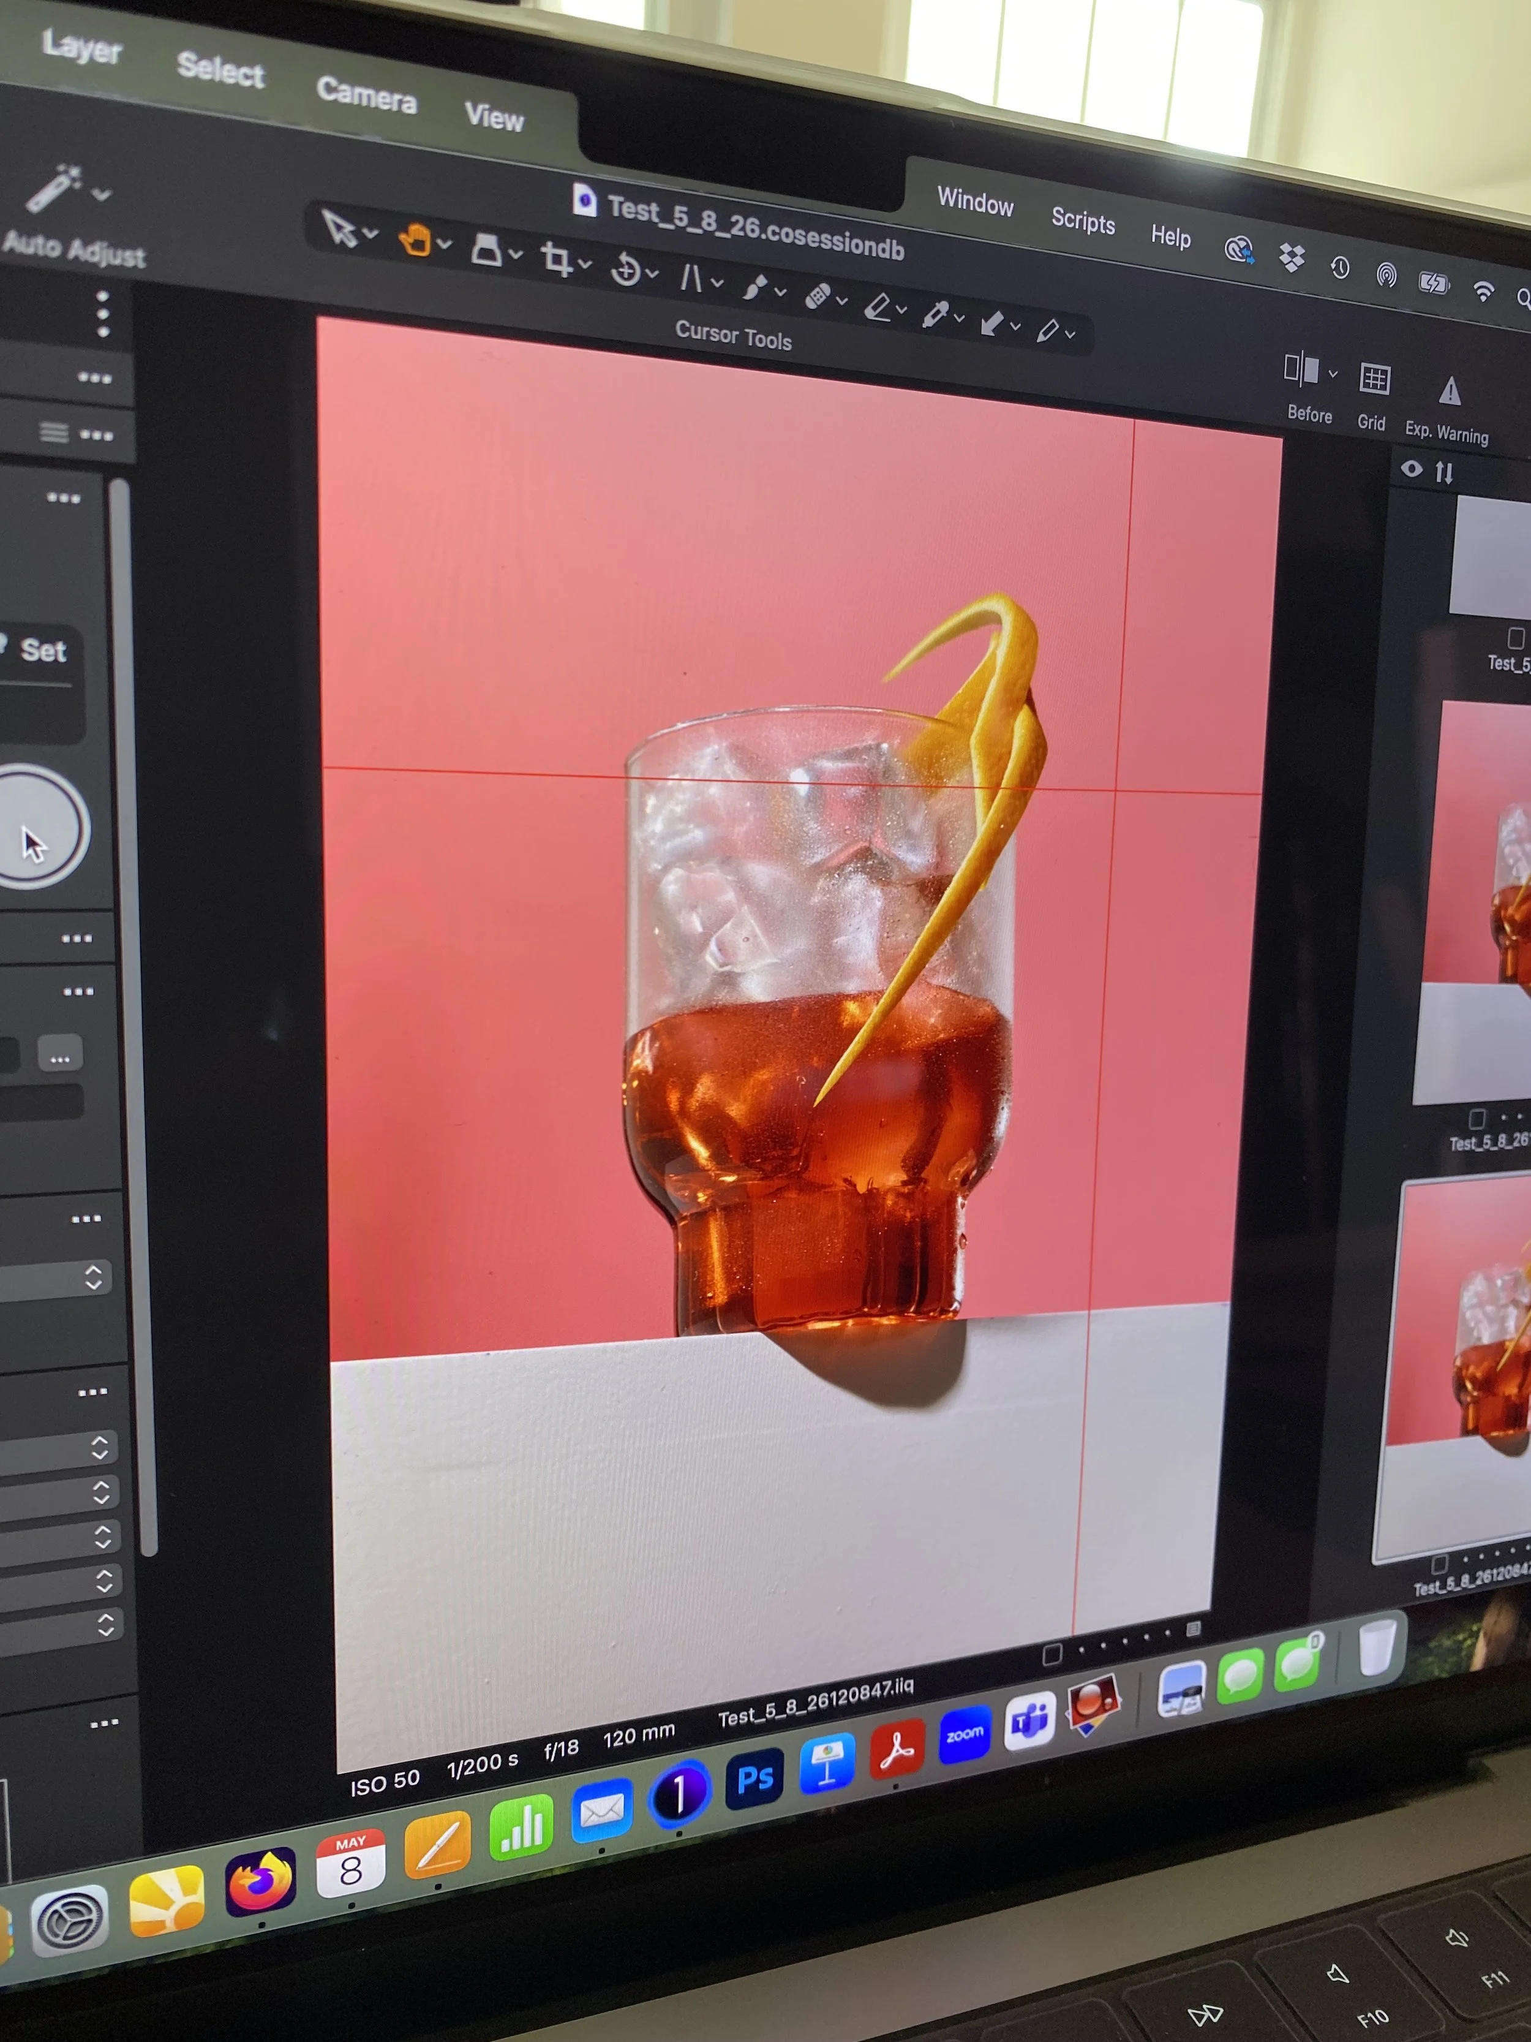Expand the Draw Mask brush options chevron

[780, 292]
